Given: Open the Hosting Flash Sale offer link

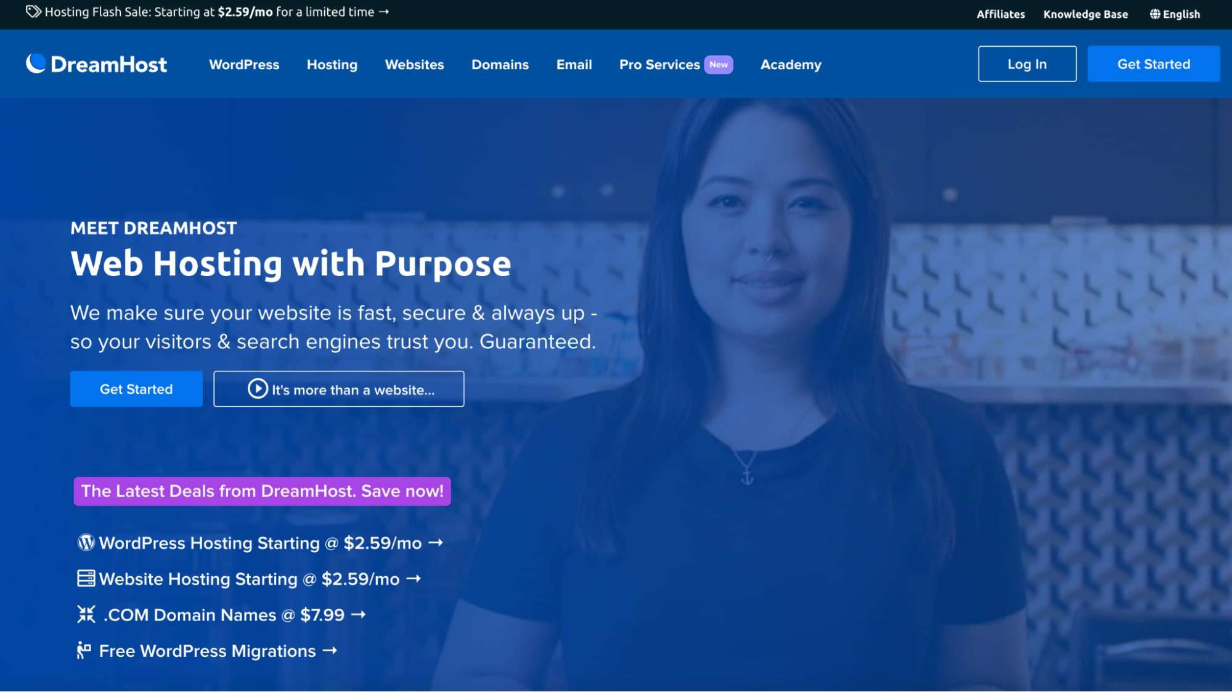Looking at the screenshot, I should tap(209, 12).
